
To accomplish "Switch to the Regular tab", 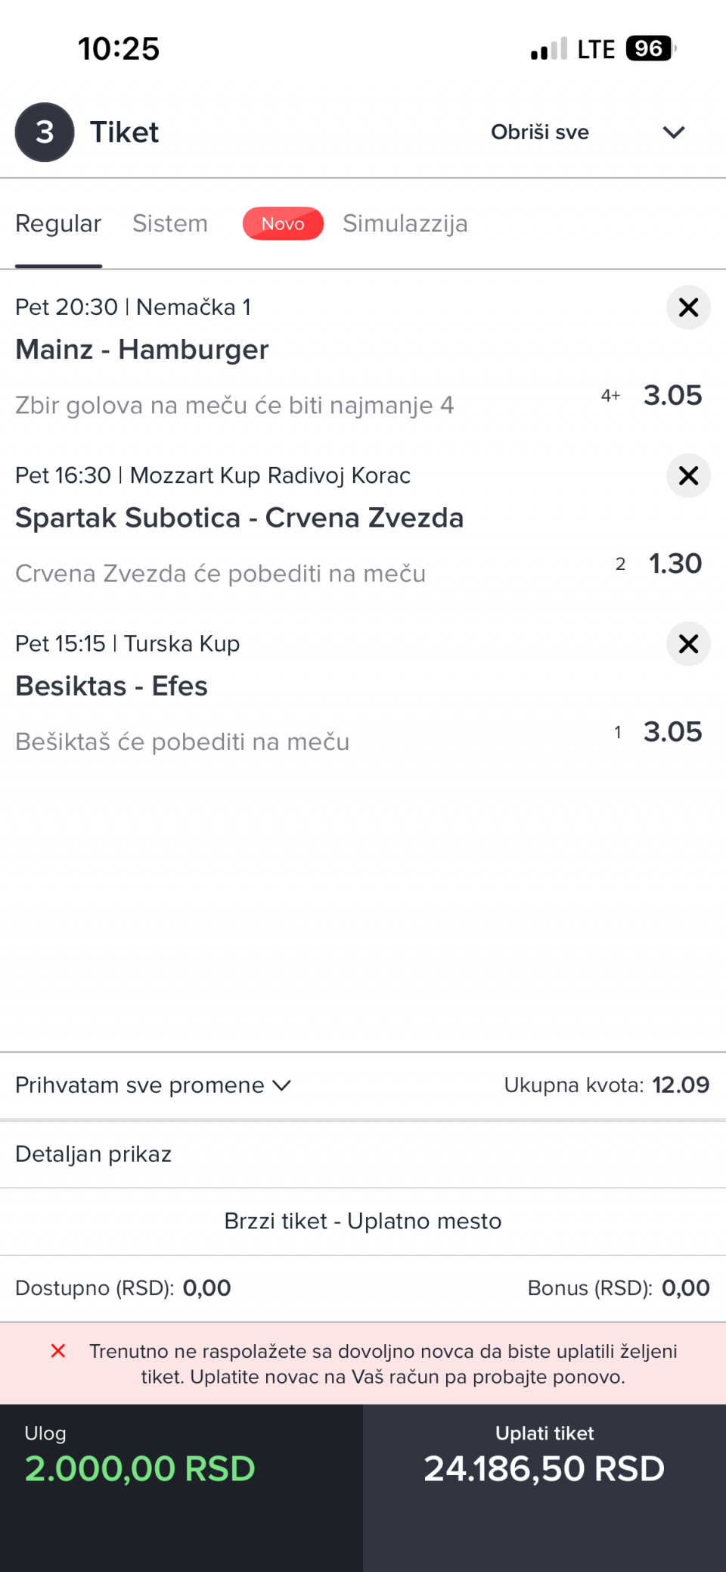I will (x=58, y=224).
